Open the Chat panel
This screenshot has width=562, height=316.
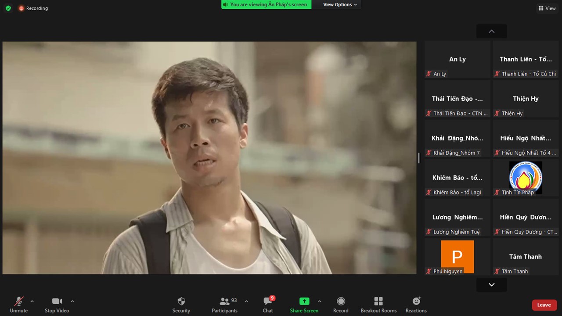268,305
